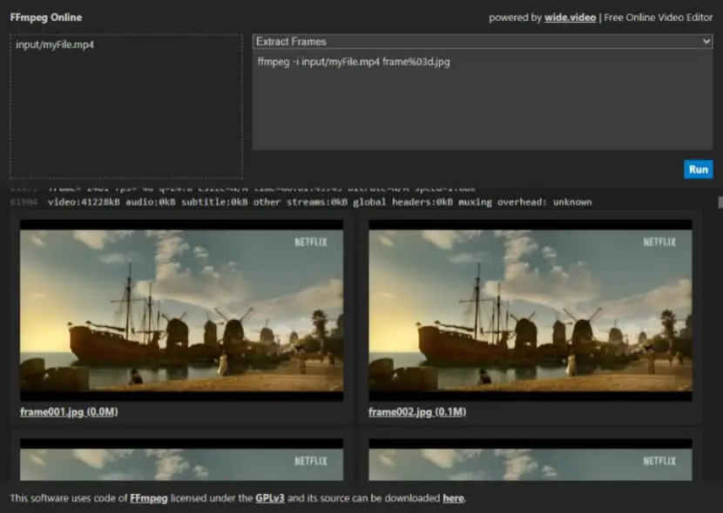Click the log output scrollbar thumb
Screen dimensions: 723x513
pos(720,202)
